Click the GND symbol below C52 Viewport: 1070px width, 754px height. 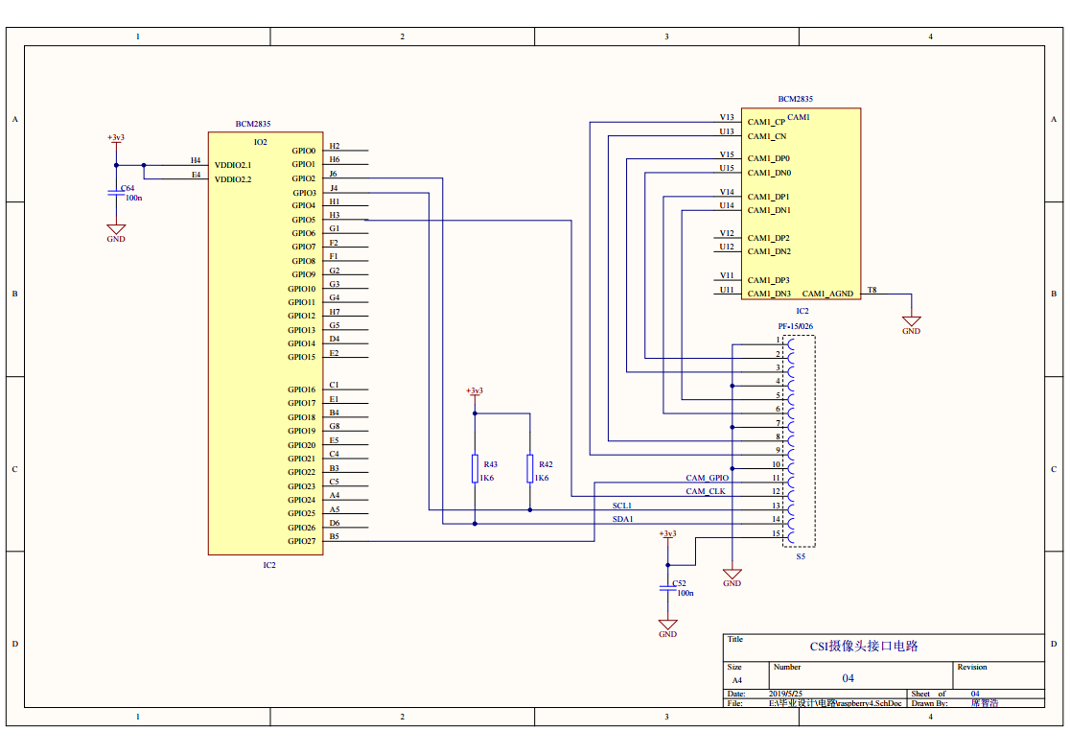point(667,628)
